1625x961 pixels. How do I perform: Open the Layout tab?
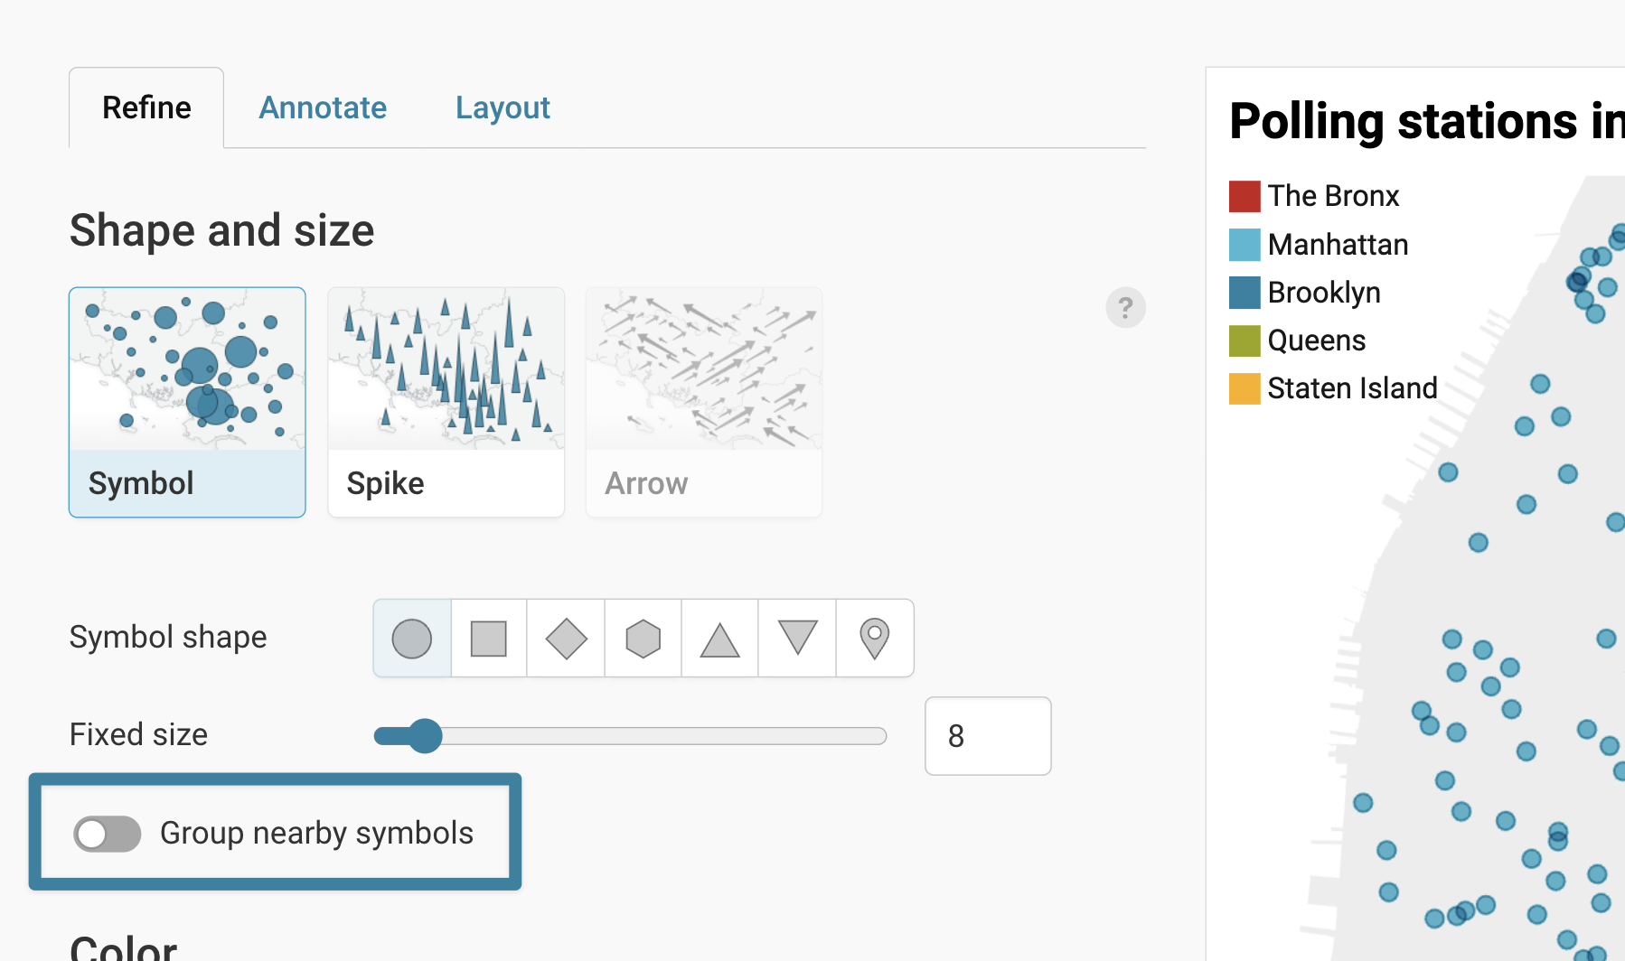pyautogui.click(x=503, y=108)
